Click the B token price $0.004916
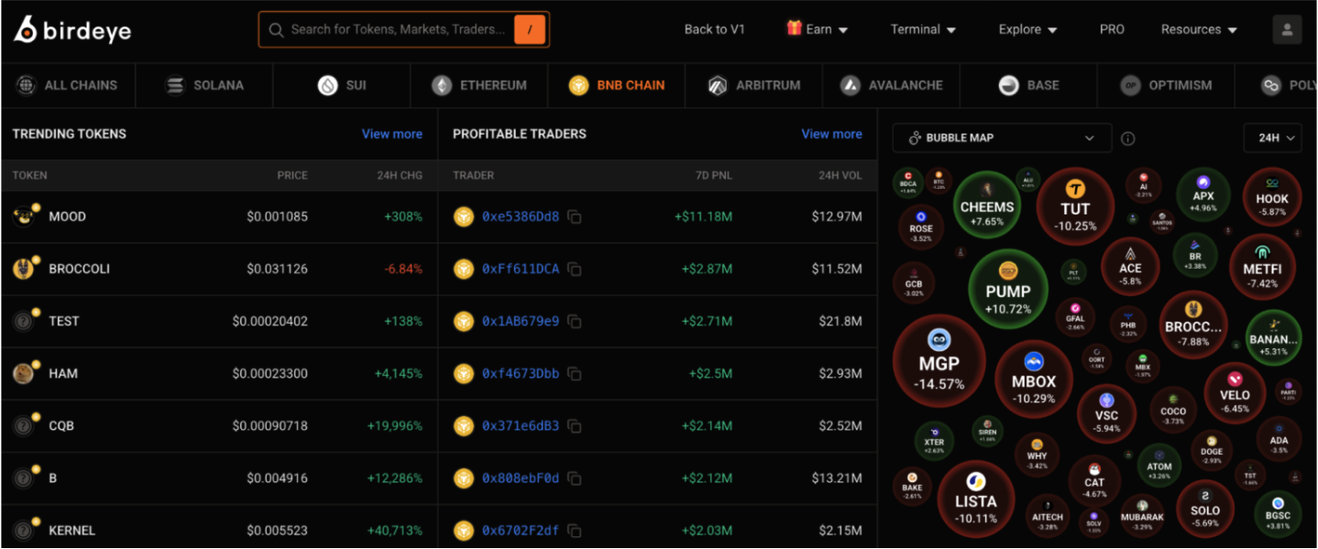 click(x=277, y=478)
